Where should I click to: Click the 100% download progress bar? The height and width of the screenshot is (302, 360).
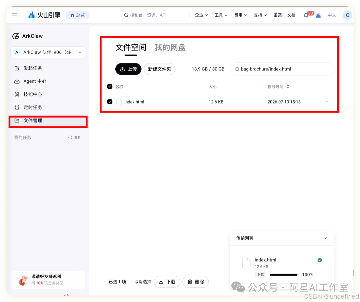pos(284,275)
